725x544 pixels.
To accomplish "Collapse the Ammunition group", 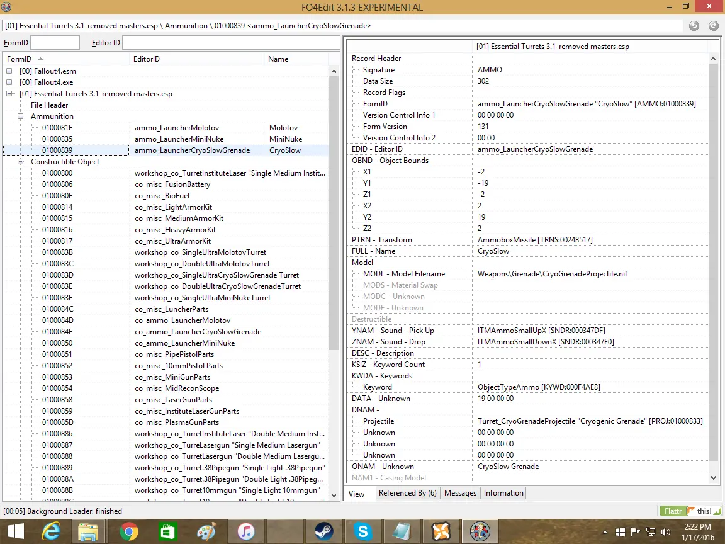I will click(20, 116).
